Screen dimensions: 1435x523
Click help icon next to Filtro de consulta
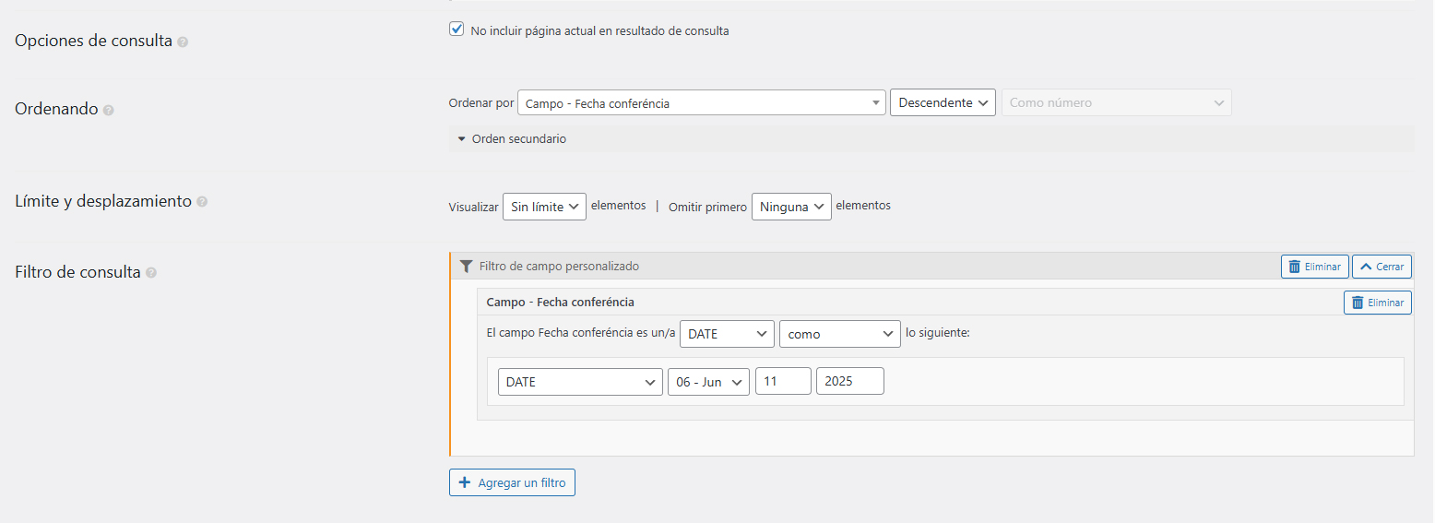tap(151, 273)
